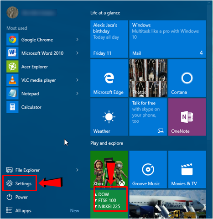Click the Power button icon
This screenshot has height=219, width=213.
click(x=10, y=197)
